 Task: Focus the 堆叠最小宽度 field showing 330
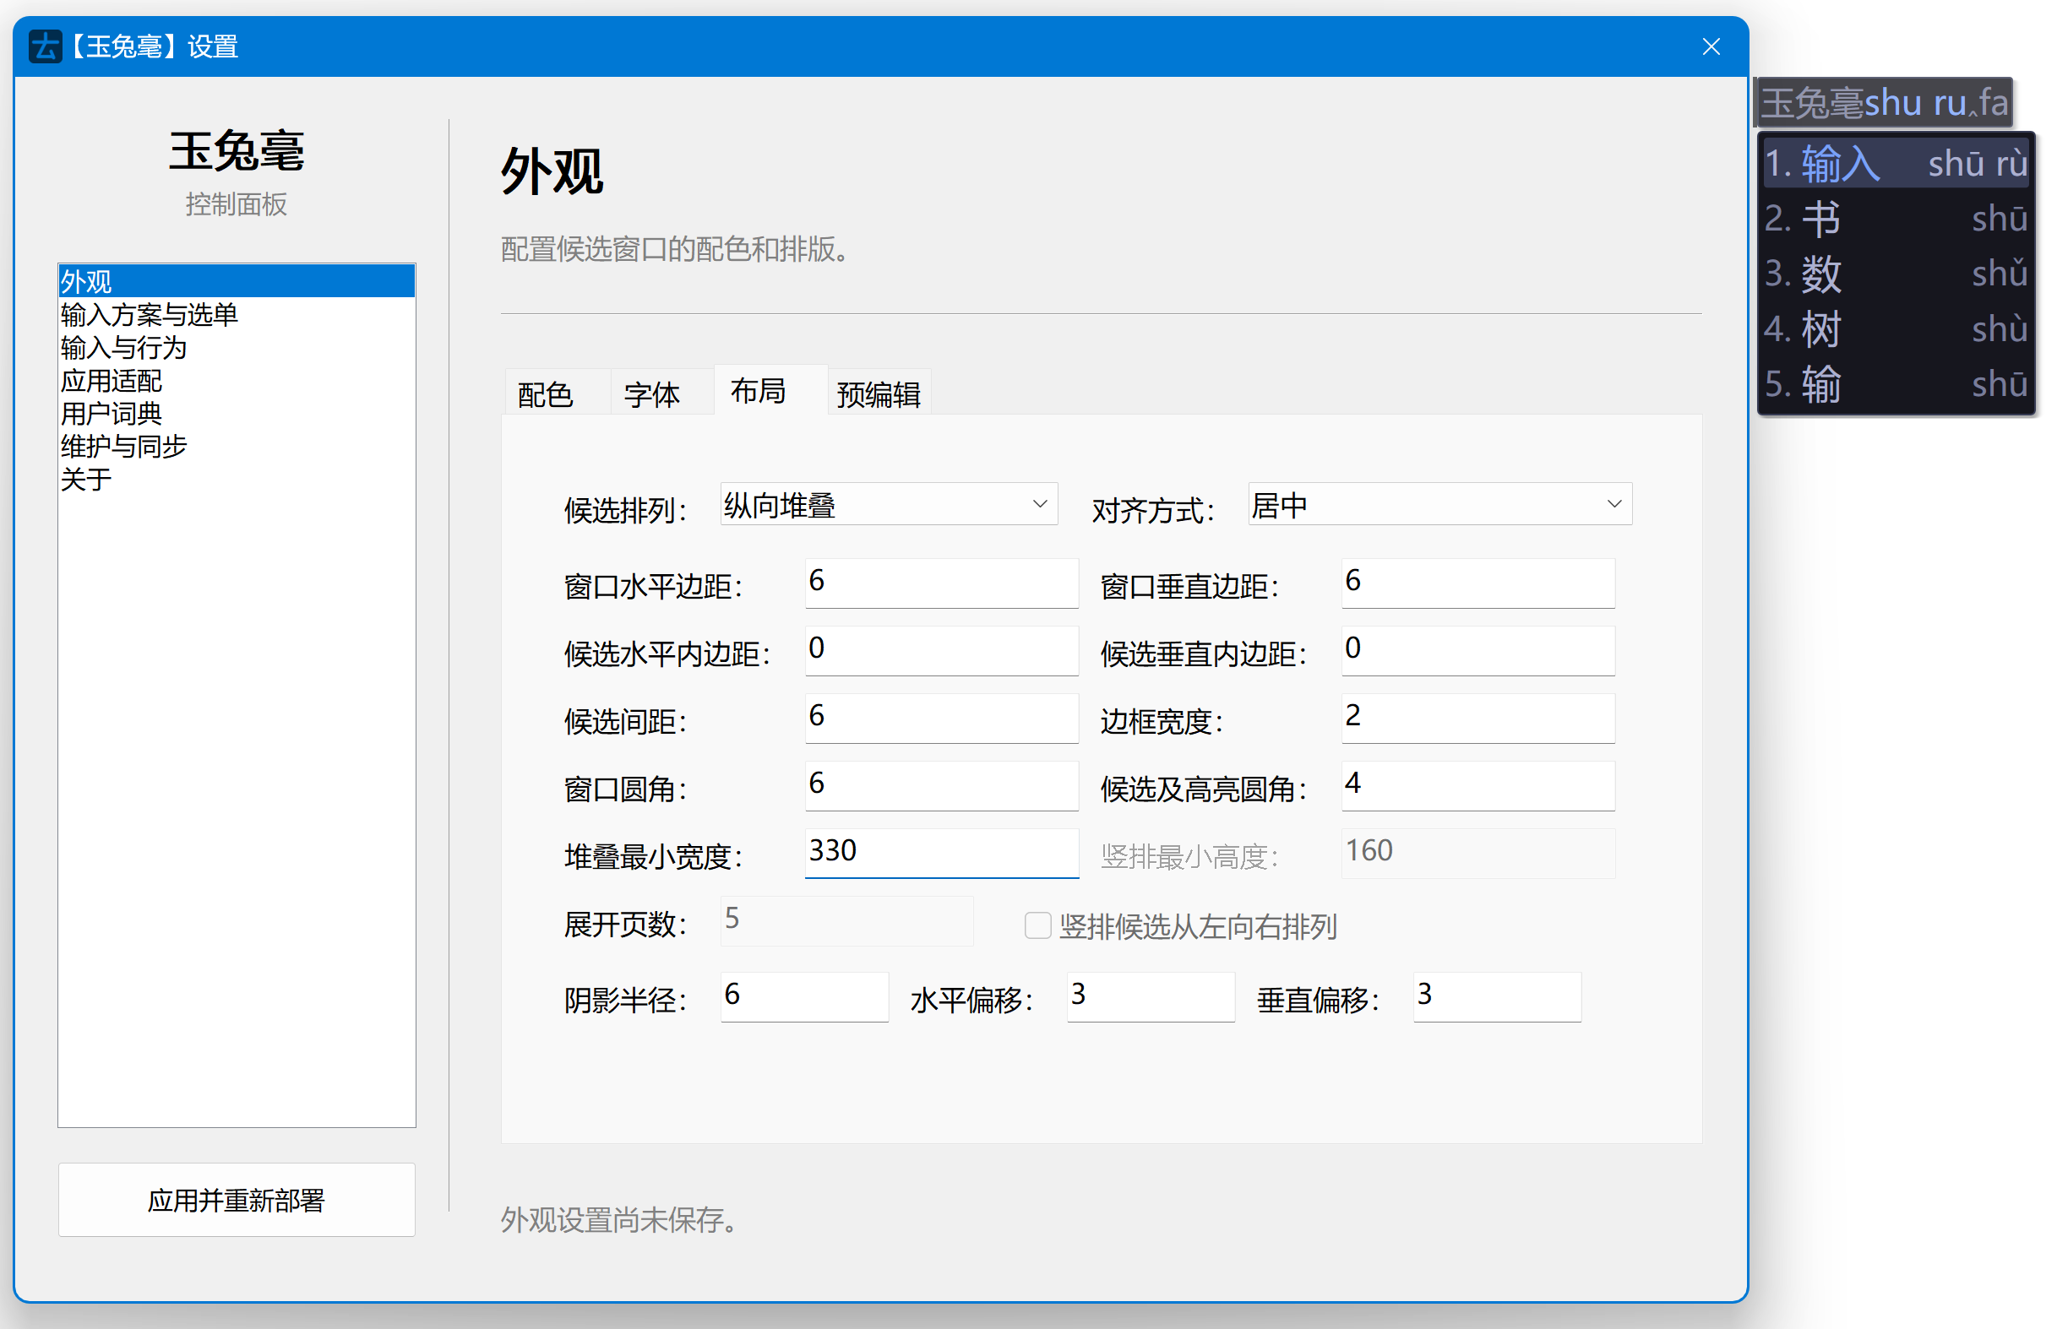point(940,853)
